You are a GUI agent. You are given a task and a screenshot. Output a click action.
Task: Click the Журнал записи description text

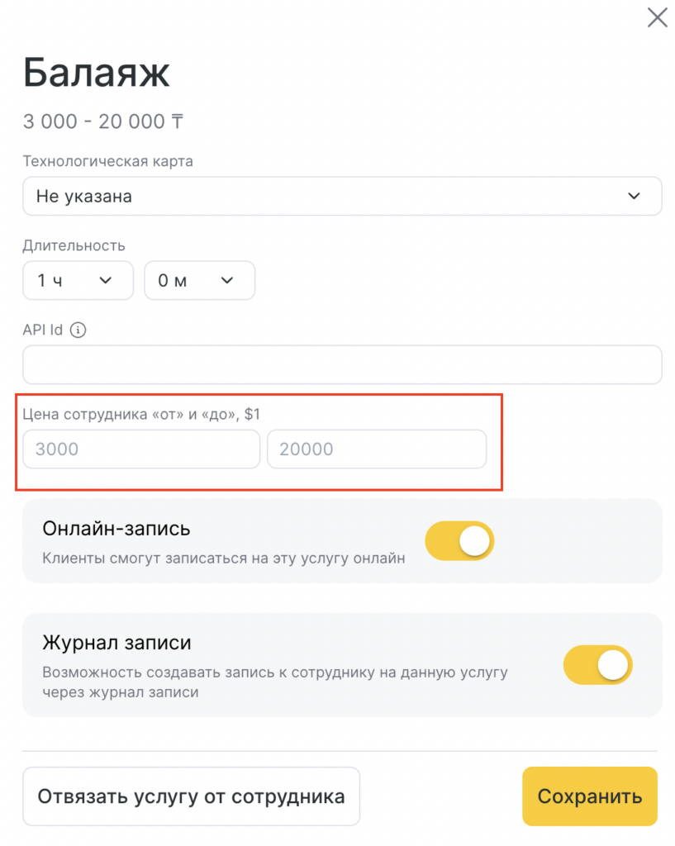point(275,682)
